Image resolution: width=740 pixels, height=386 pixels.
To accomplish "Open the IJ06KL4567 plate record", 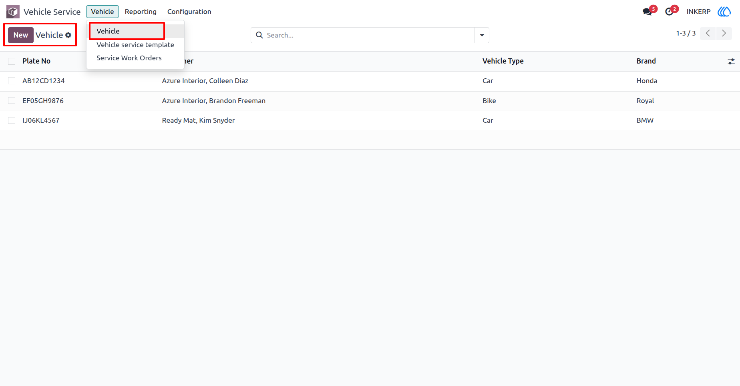I will point(41,120).
